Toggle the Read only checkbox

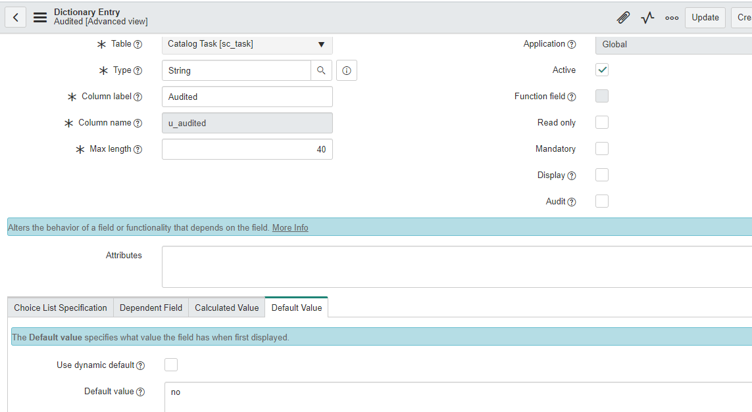[601, 122]
